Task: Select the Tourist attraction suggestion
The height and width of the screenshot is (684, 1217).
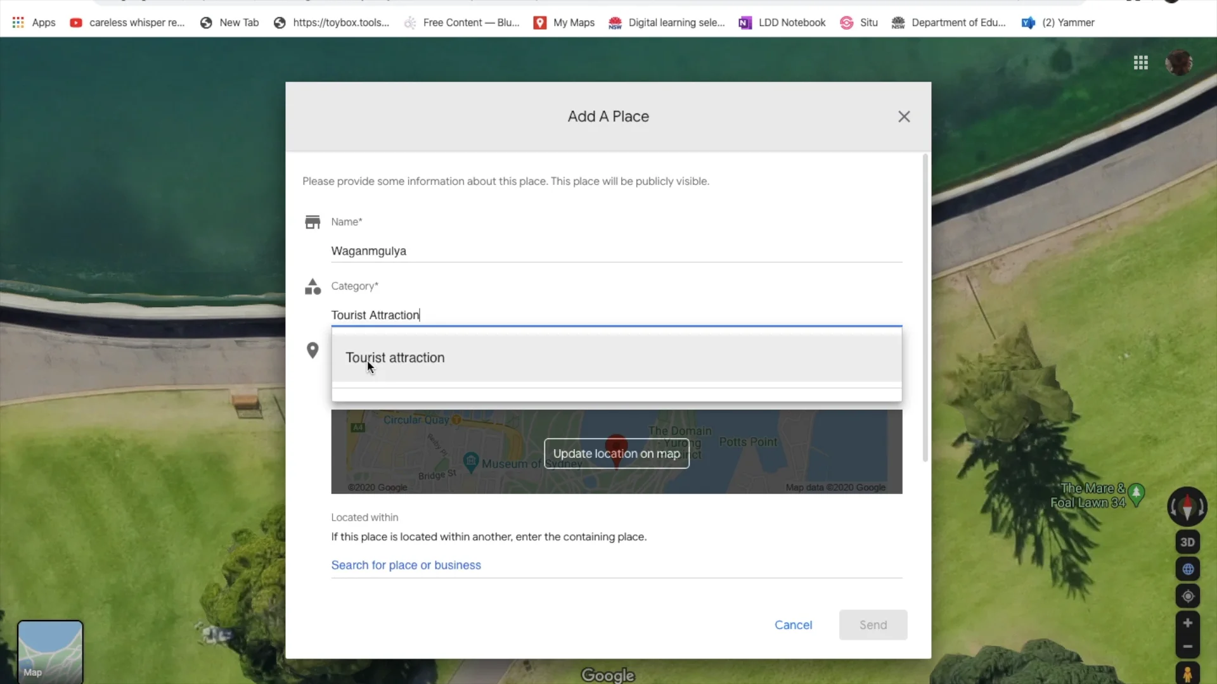Action: pos(394,357)
